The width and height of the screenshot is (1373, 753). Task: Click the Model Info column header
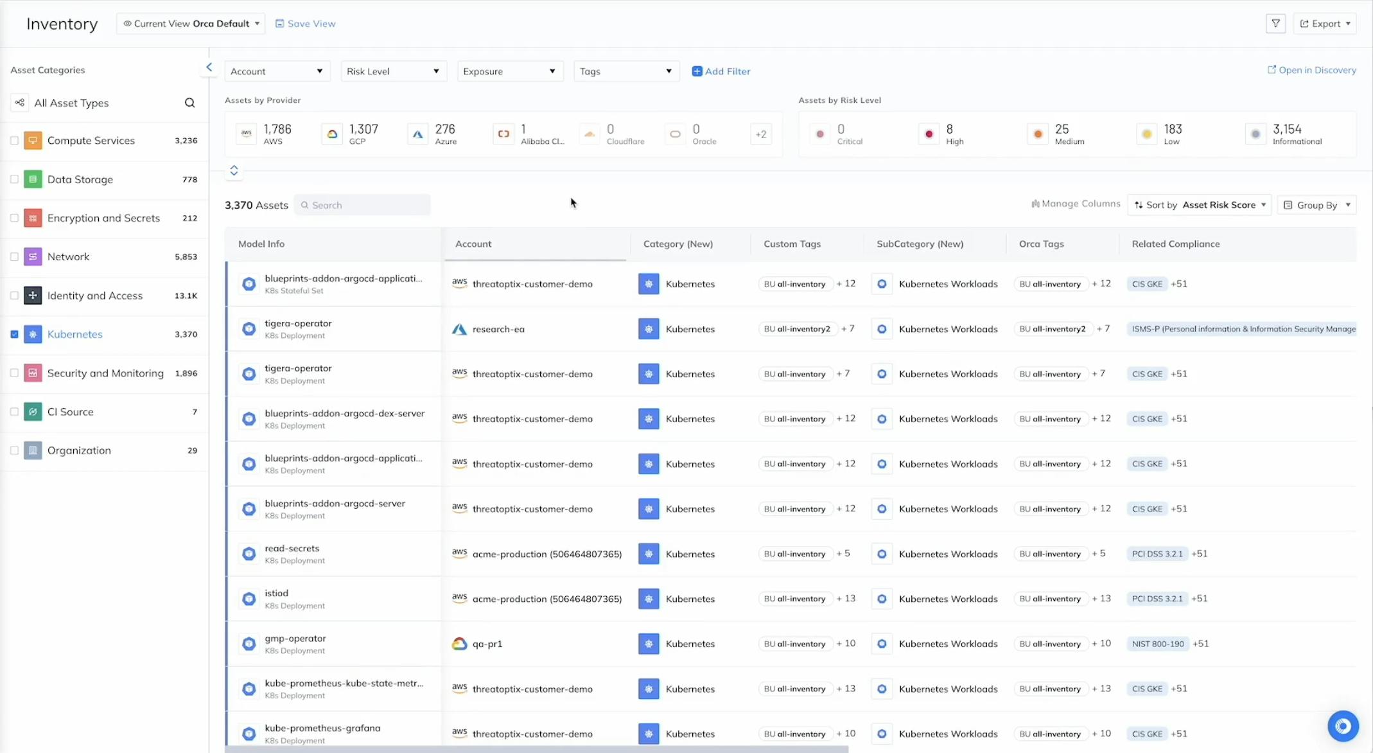pos(261,244)
